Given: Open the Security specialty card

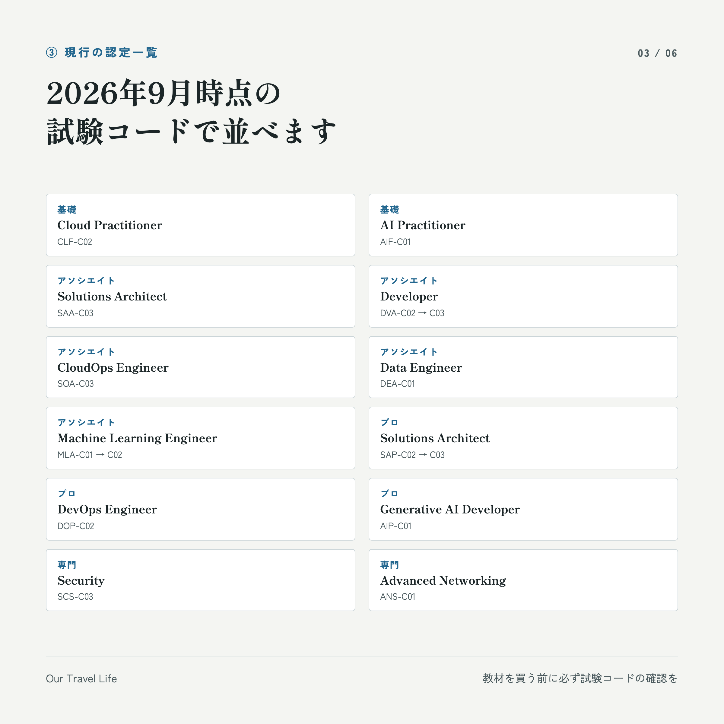Looking at the screenshot, I should click(x=201, y=580).
